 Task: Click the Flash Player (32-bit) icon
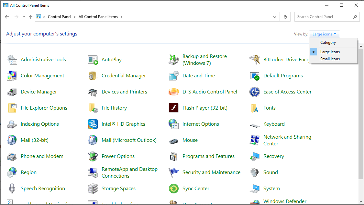coord(174,108)
